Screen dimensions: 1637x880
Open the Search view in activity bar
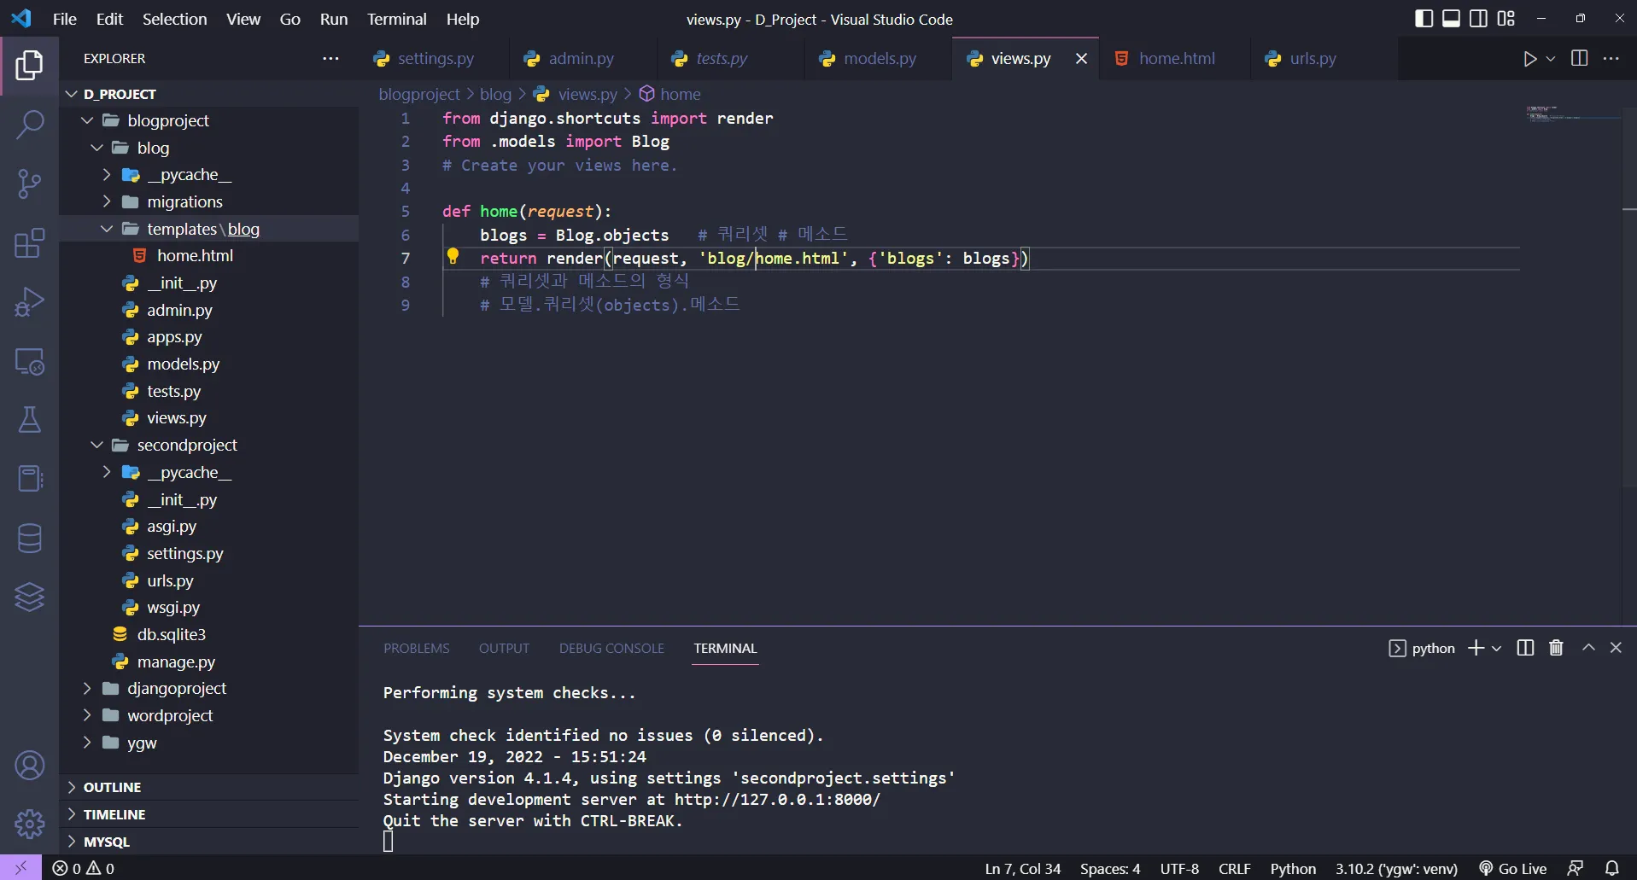(29, 125)
